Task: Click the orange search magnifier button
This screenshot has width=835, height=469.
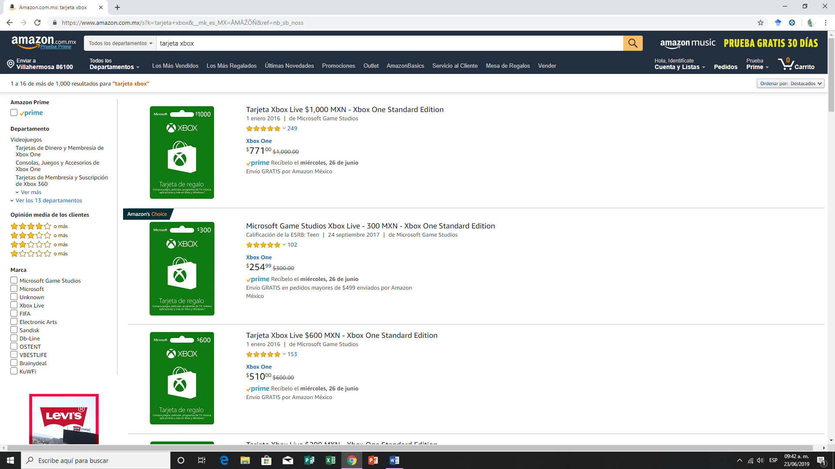Action: [x=633, y=43]
